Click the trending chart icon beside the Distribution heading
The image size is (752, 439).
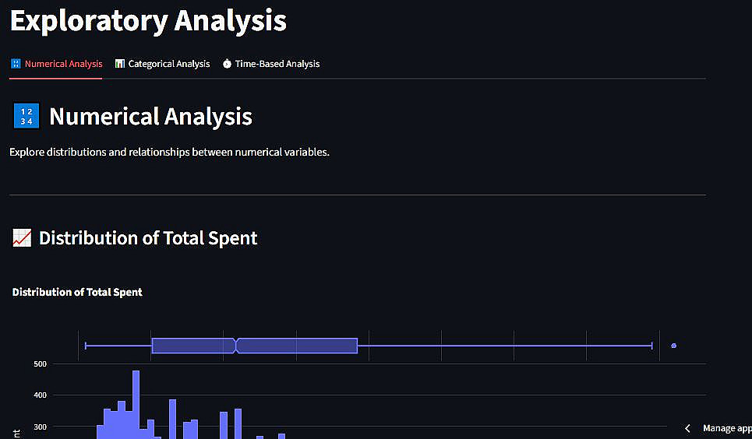pos(22,238)
